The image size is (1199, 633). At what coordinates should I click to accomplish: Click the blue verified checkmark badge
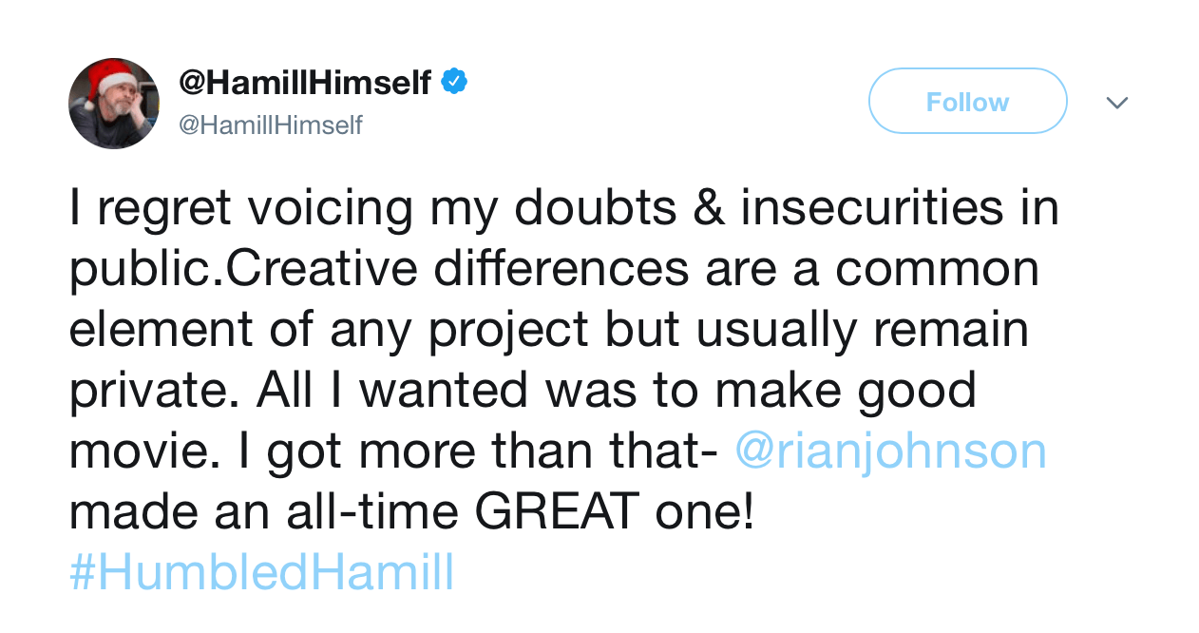[x=453, y=83]
